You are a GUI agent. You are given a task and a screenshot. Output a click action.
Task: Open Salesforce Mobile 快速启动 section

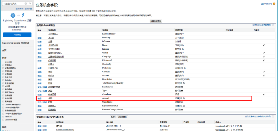pyautogui.click(x=16, y=43)
